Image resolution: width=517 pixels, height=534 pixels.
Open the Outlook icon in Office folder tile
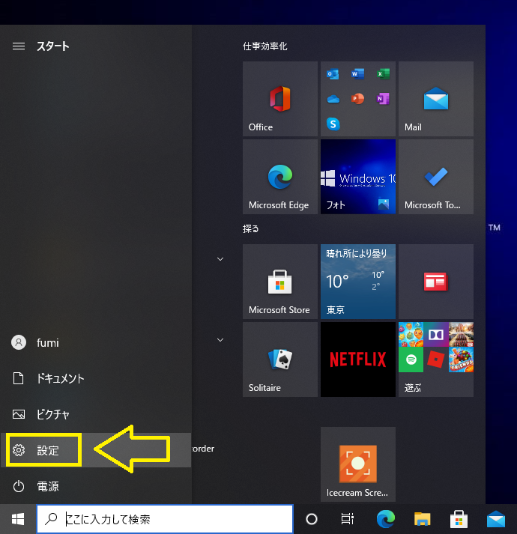click(333, 74)
